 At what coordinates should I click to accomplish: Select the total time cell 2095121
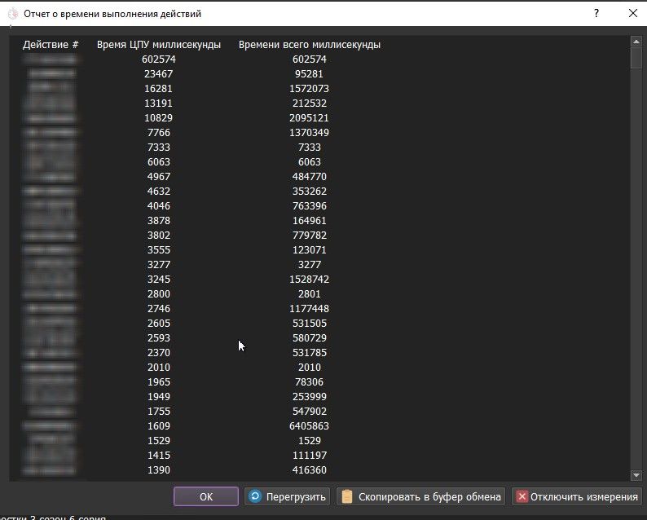(310, 118)
